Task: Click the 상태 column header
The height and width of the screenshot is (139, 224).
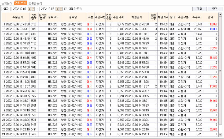Action: point(172,17)
